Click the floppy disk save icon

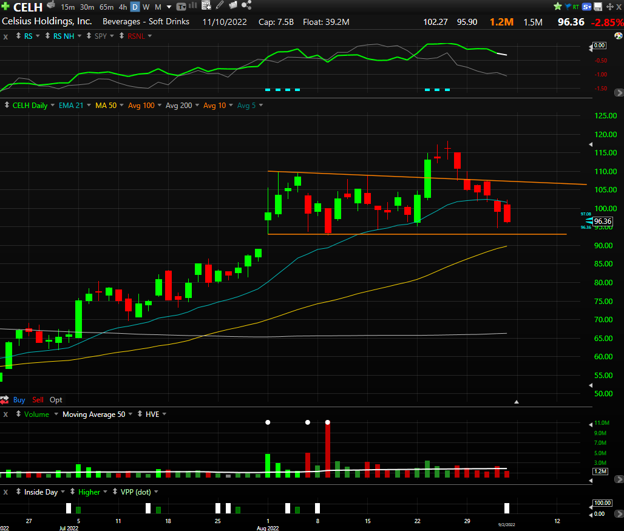[x=598, y=7]
